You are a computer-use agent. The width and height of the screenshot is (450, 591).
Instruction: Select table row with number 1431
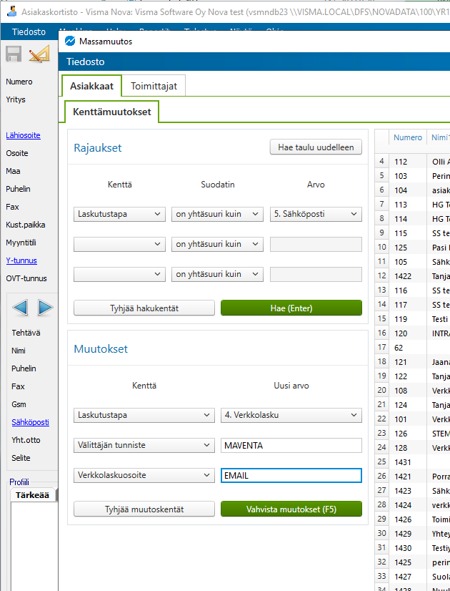pos(412,462)
